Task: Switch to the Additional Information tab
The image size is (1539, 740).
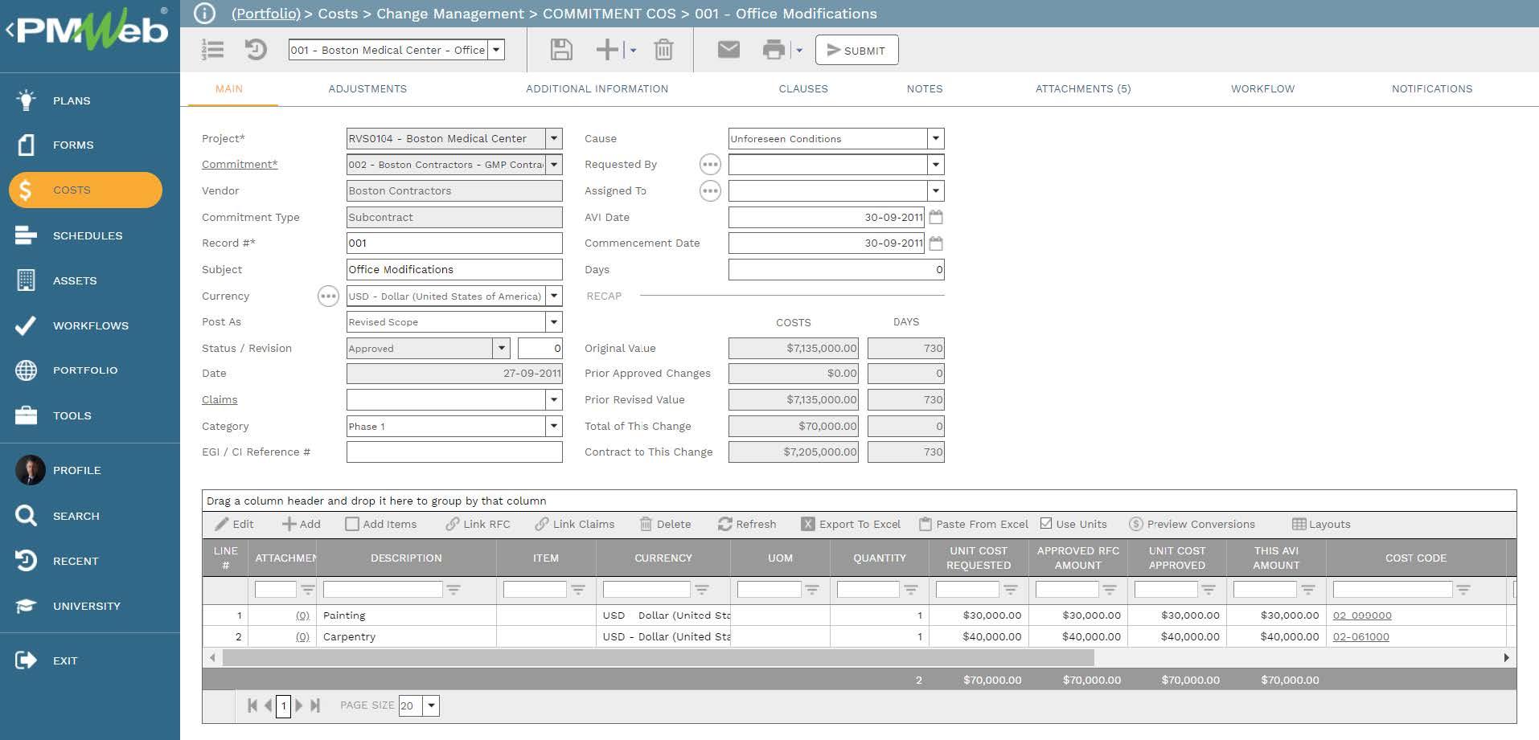Action: coord(597,88)
